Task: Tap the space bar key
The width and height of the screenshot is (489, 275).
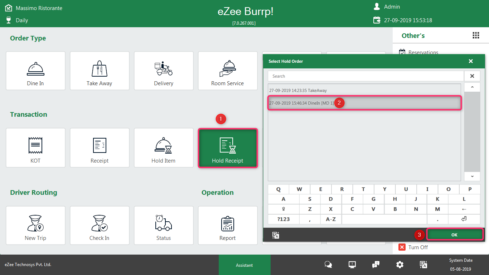Action: coord(384,219)
